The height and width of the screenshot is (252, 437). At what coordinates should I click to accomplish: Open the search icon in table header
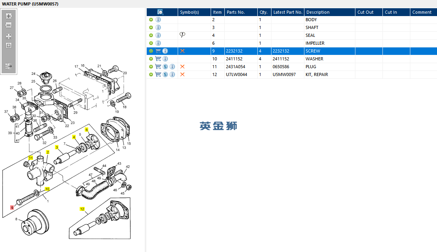[160, 12]
